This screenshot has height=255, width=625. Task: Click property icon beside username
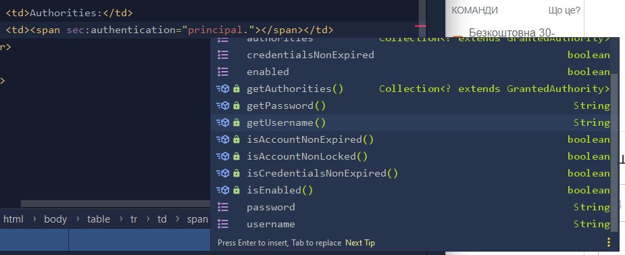pyautogui.click(x=223, y=225)
